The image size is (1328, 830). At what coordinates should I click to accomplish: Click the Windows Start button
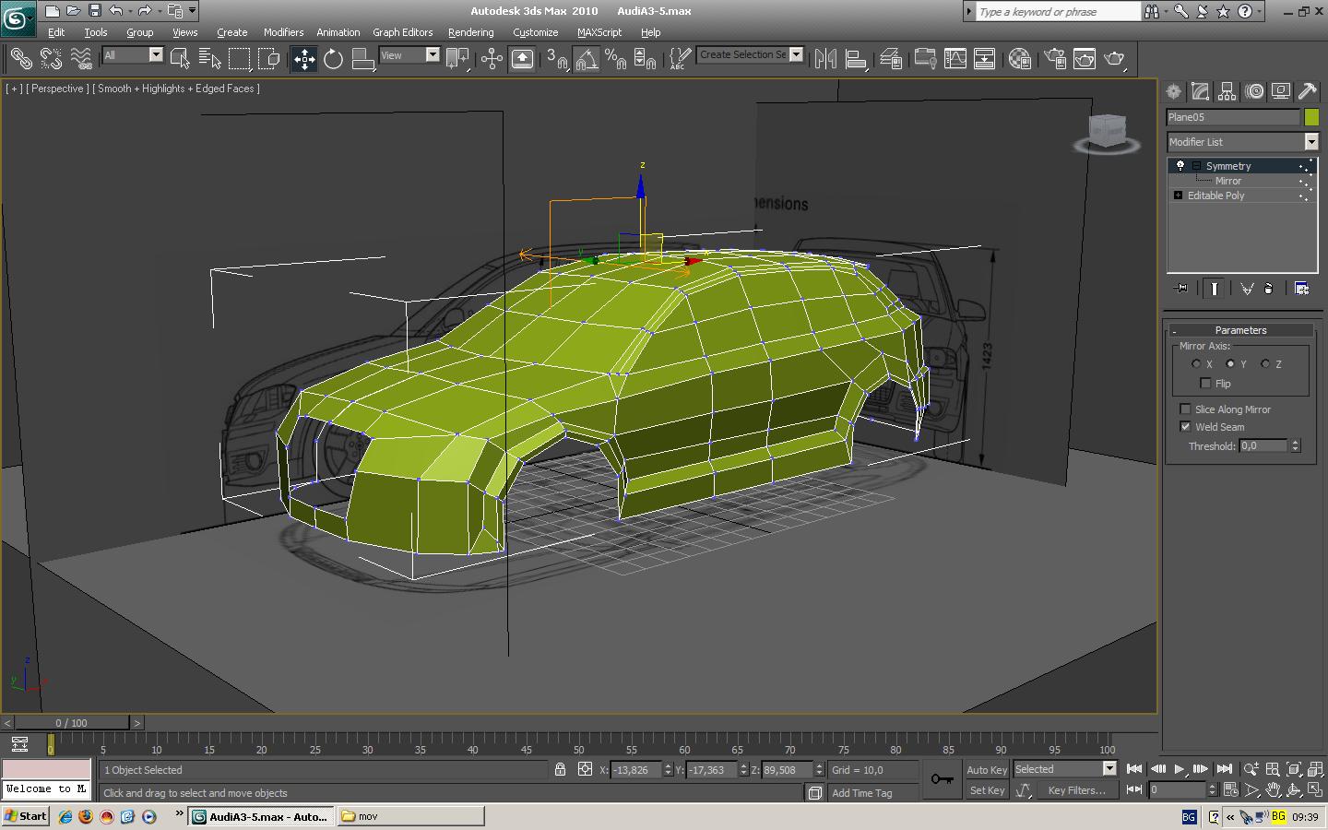tap(26, 816)
